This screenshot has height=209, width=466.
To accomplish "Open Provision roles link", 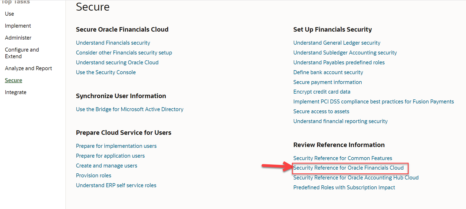I will tap(93, 175).
